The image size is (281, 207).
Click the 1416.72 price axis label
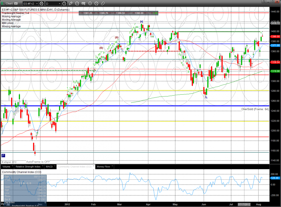275,23
